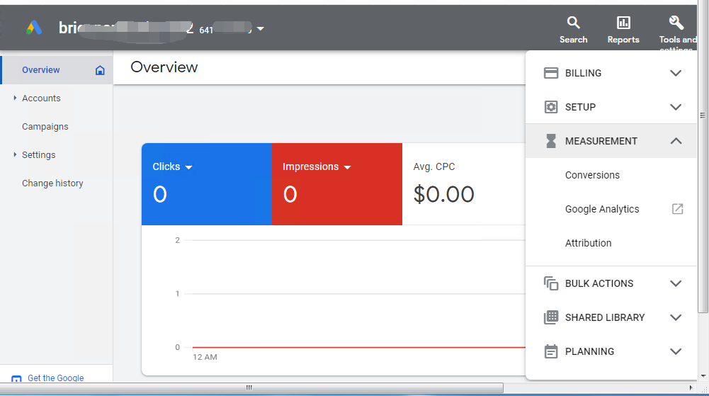This screenshot has width=709, height=396.
Task: Click the Google Ads logo
Action: coord(34,28)
